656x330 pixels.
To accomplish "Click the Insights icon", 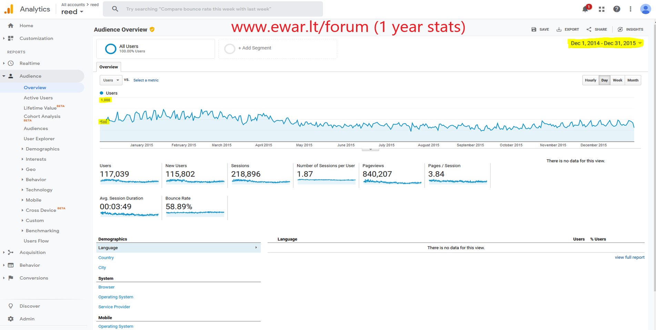I will click(x=620, y=29).
